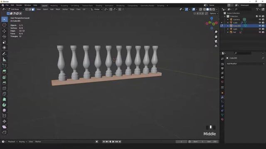The image size is (266, 149).
Task: Select the Measure tool
Action: (x=4, y=60)
